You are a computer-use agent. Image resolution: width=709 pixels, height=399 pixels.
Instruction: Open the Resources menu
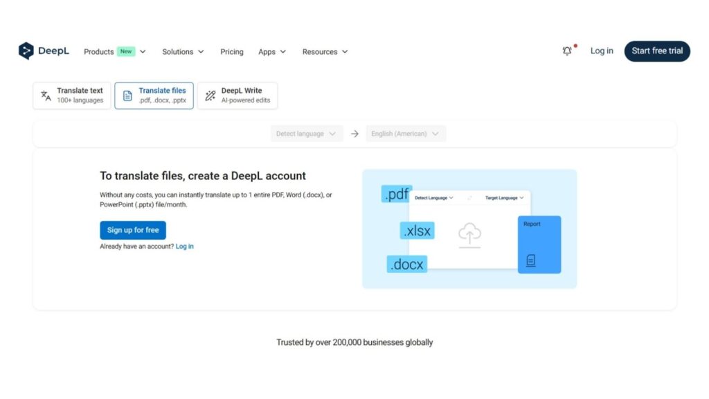tap(325, 52)
